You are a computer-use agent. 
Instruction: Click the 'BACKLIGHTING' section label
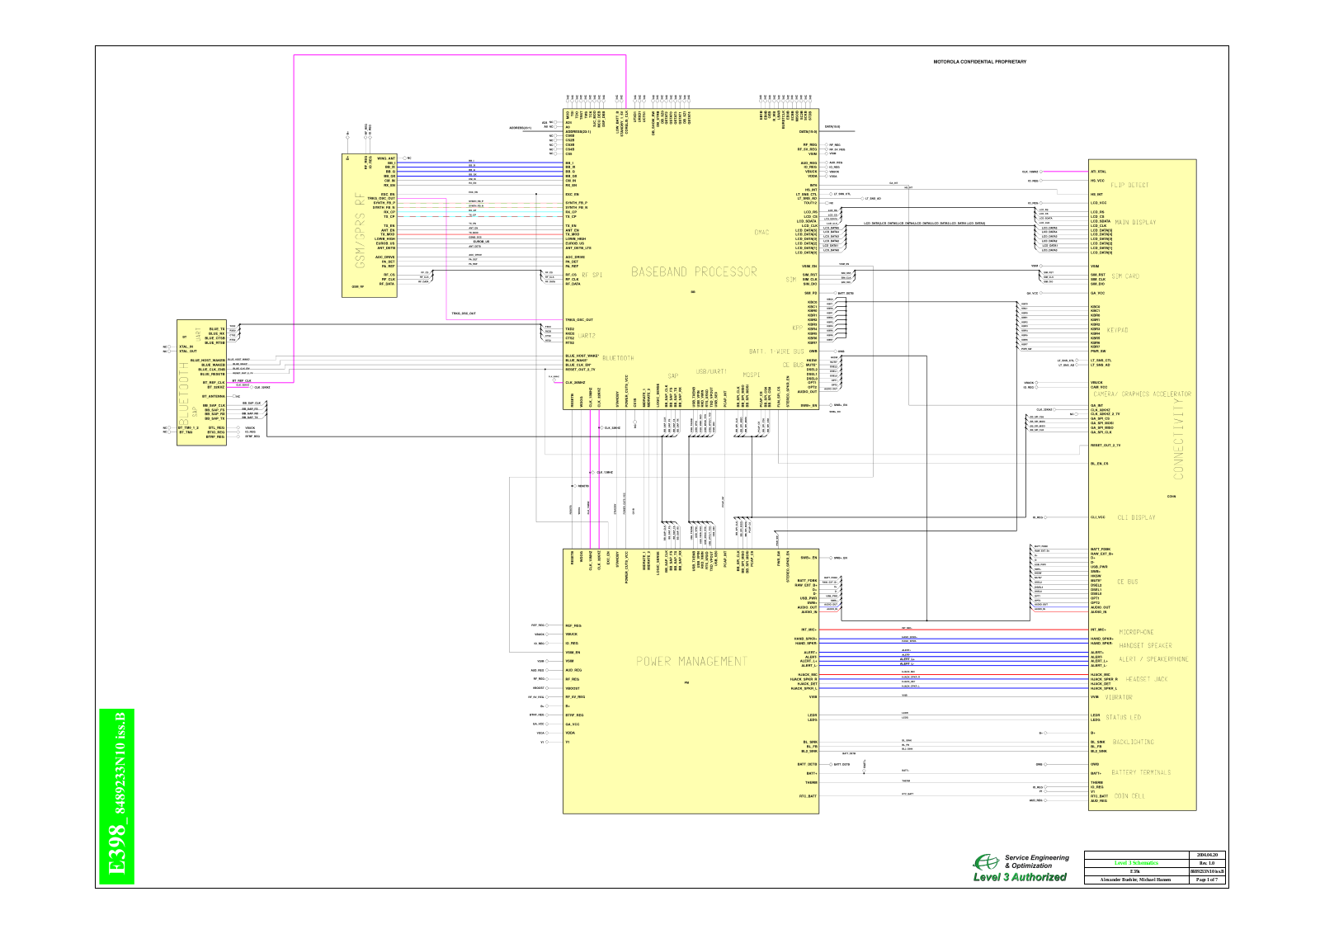coord(1134,742)
